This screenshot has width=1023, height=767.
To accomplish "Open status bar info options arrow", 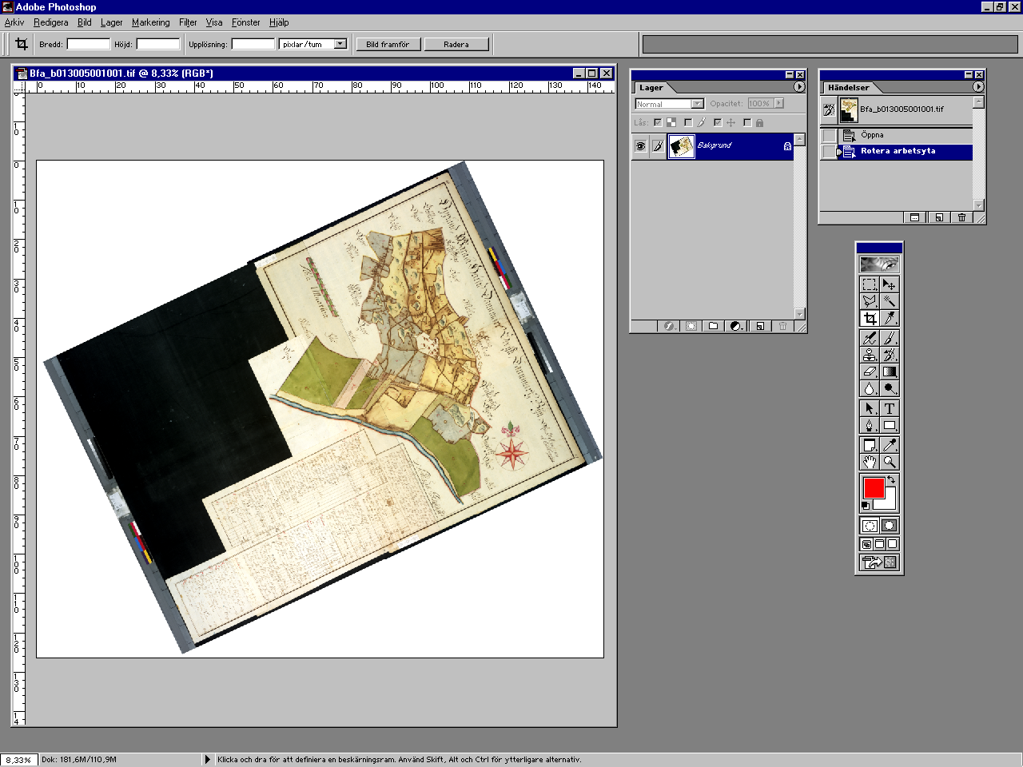I will point(208,760).
